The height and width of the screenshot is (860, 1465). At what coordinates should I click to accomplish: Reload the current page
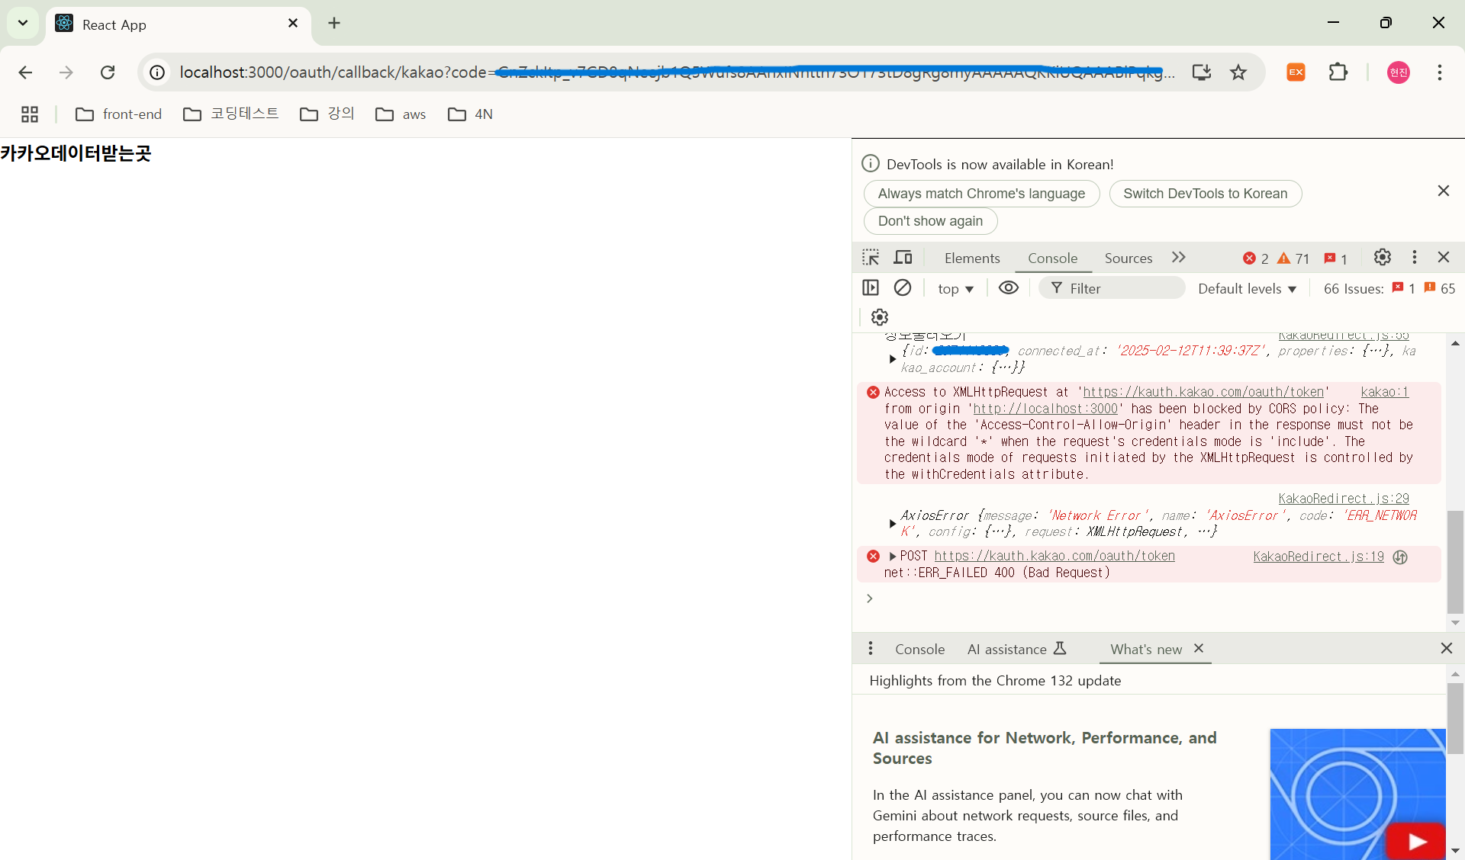[108, 72]
